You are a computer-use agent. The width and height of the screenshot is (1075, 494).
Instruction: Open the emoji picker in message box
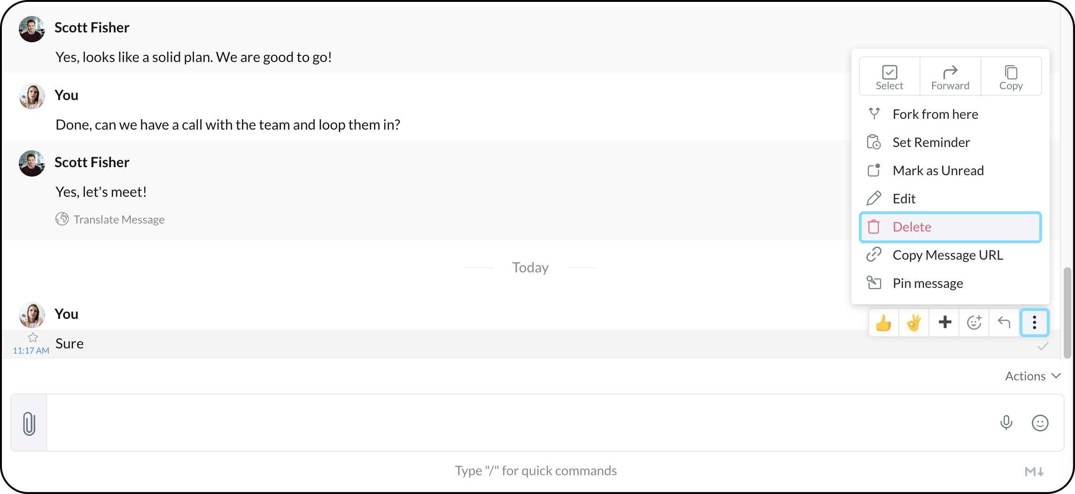(1040, 423)
